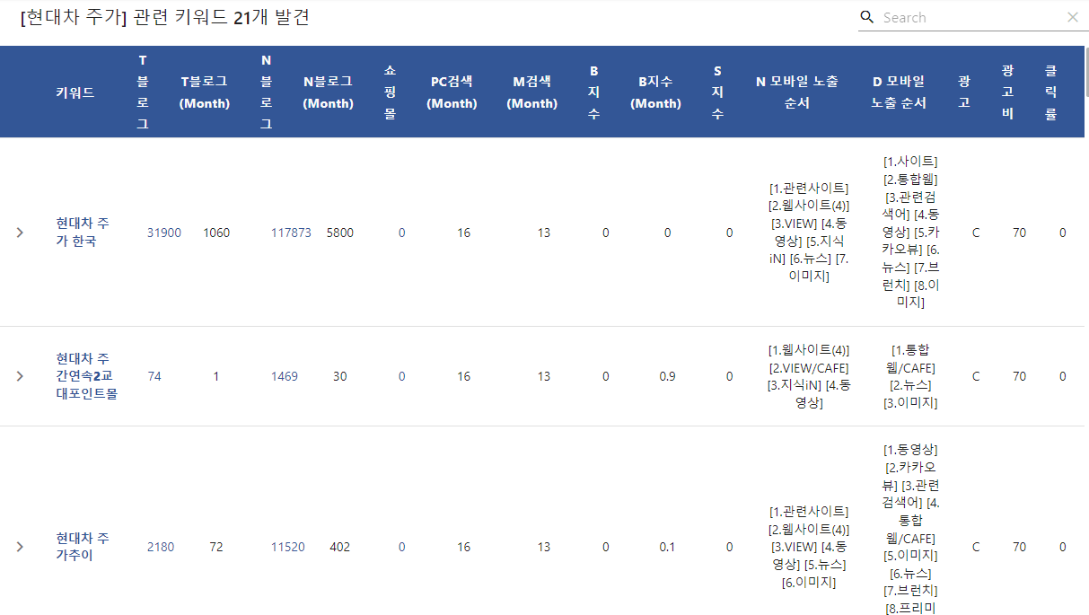Click monthly N블로그 value 5800

click(340, 233)
